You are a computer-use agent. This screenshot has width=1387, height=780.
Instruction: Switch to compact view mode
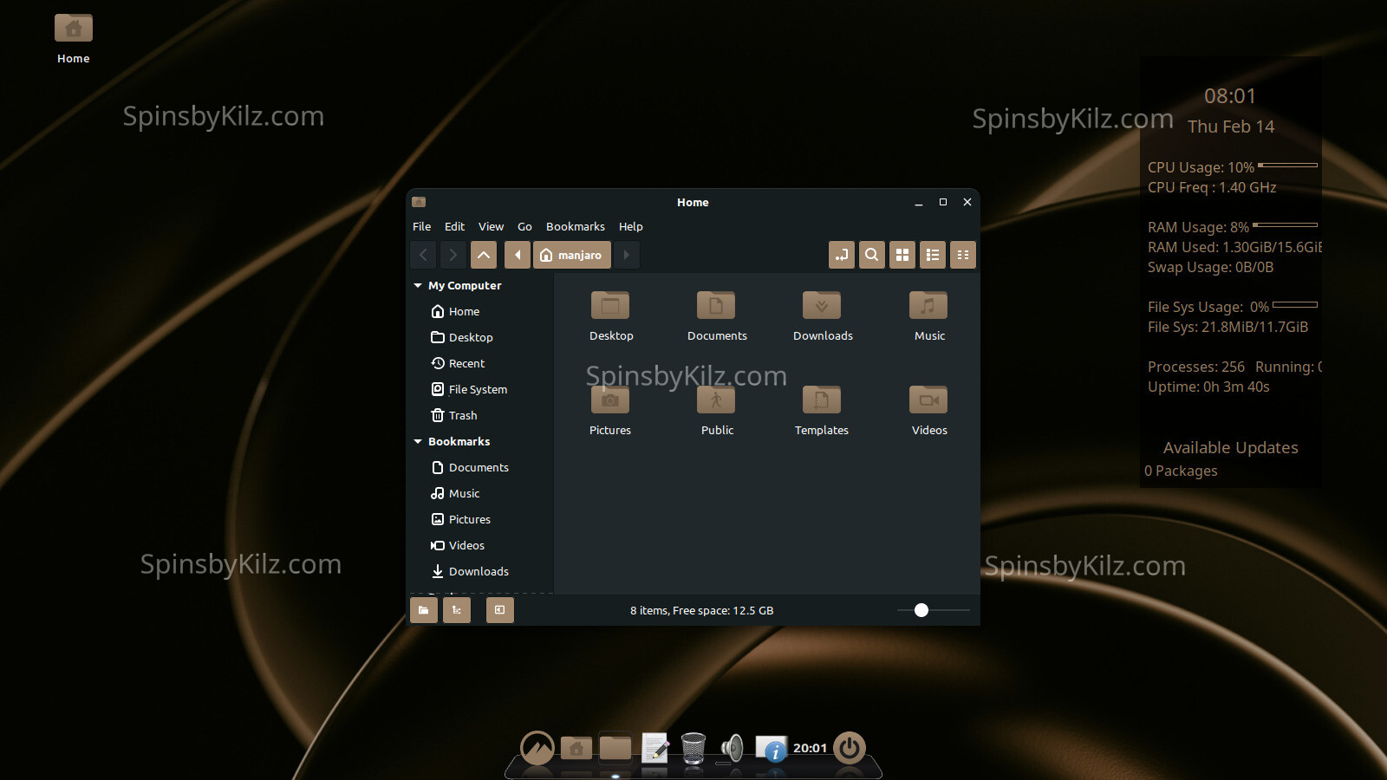(962, 255)
